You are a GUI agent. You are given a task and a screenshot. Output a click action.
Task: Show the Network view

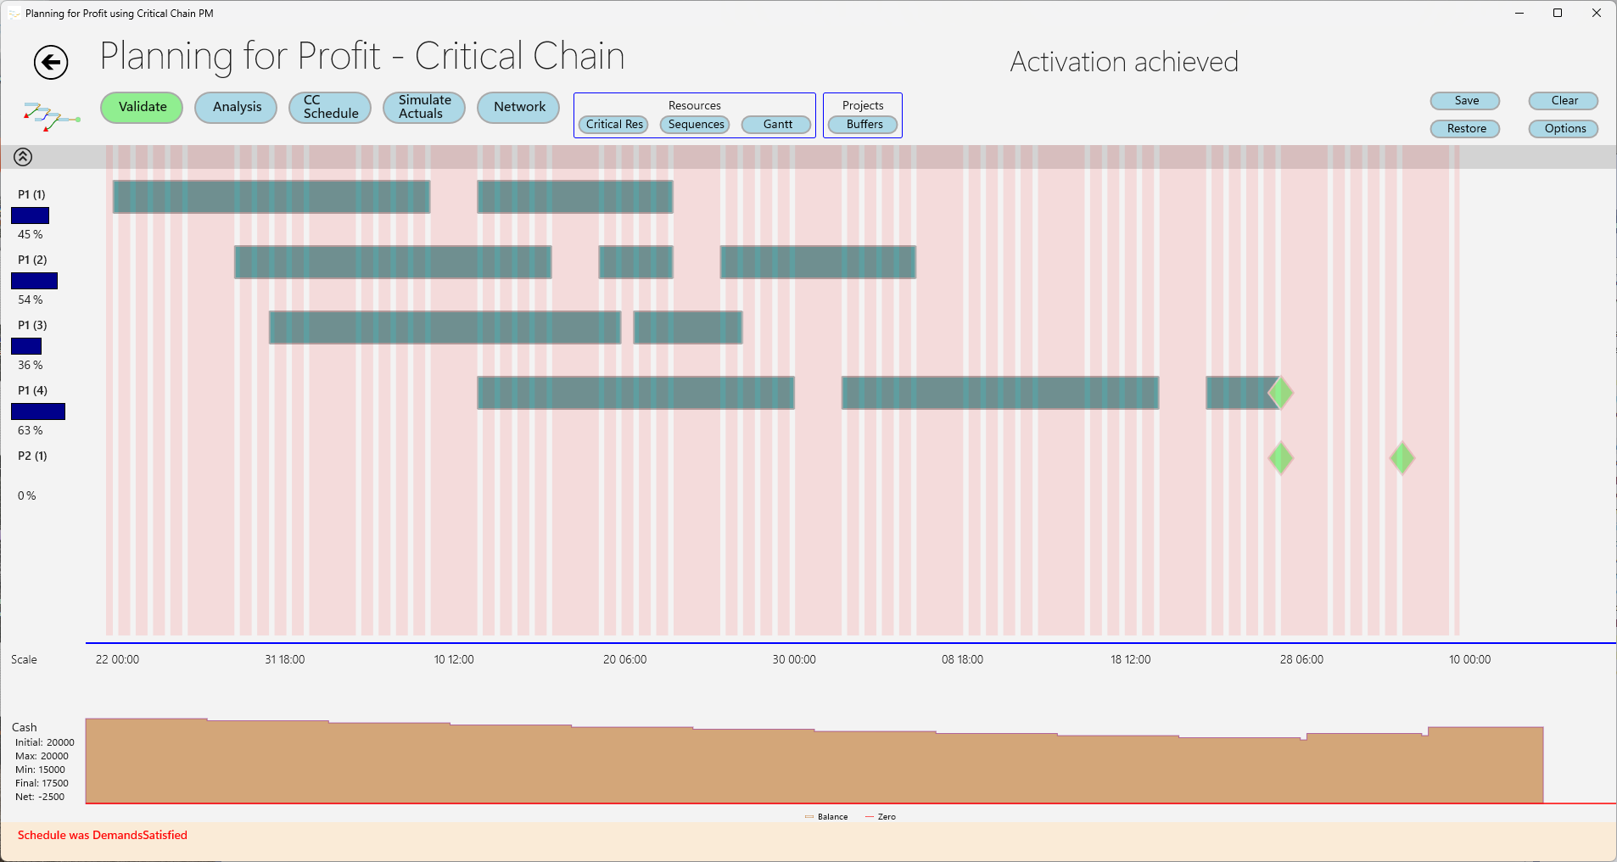(518, 107)
